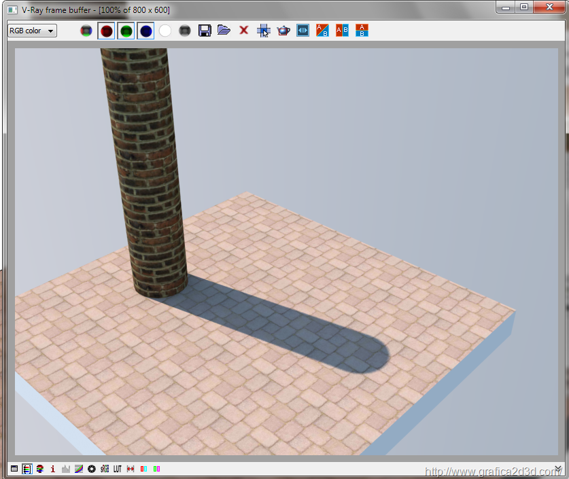The height and width of the screenshot is (479, 569).
Task: Select the stacked A over B compare icon
Action: click(362, 31)
